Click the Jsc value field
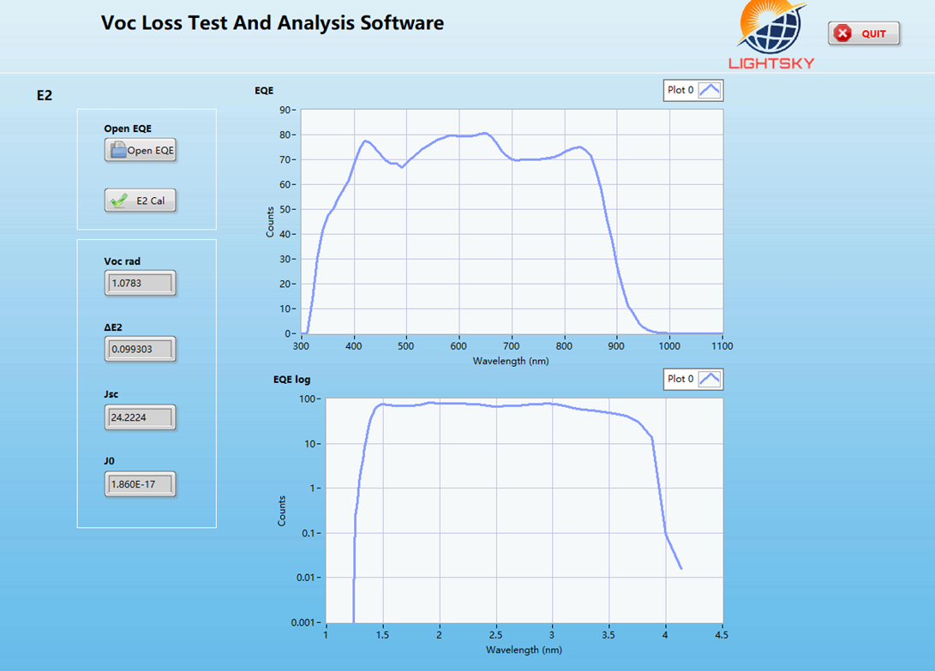935x671 pixels. pyautogui.click(x=140, y=417)
